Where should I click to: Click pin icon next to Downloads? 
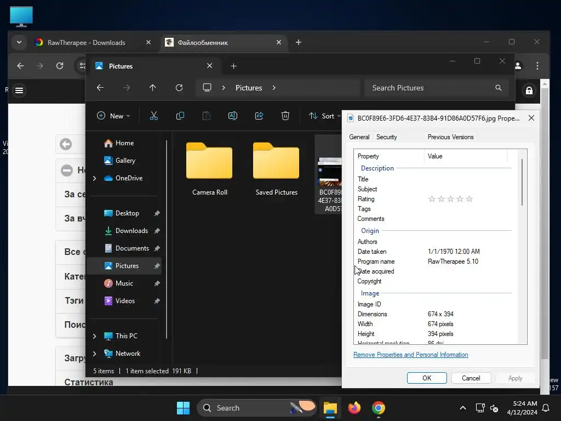click(x=157, y=231)
